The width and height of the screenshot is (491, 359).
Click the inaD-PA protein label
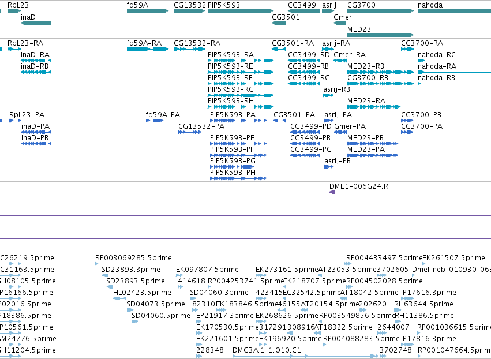click(35, 126)
